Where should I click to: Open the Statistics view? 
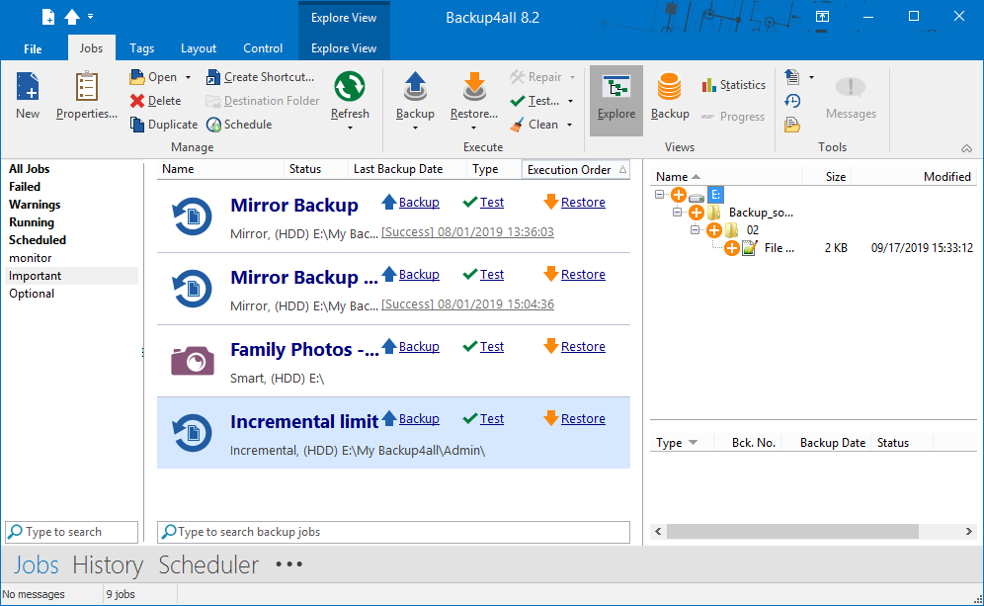(734, 85)
